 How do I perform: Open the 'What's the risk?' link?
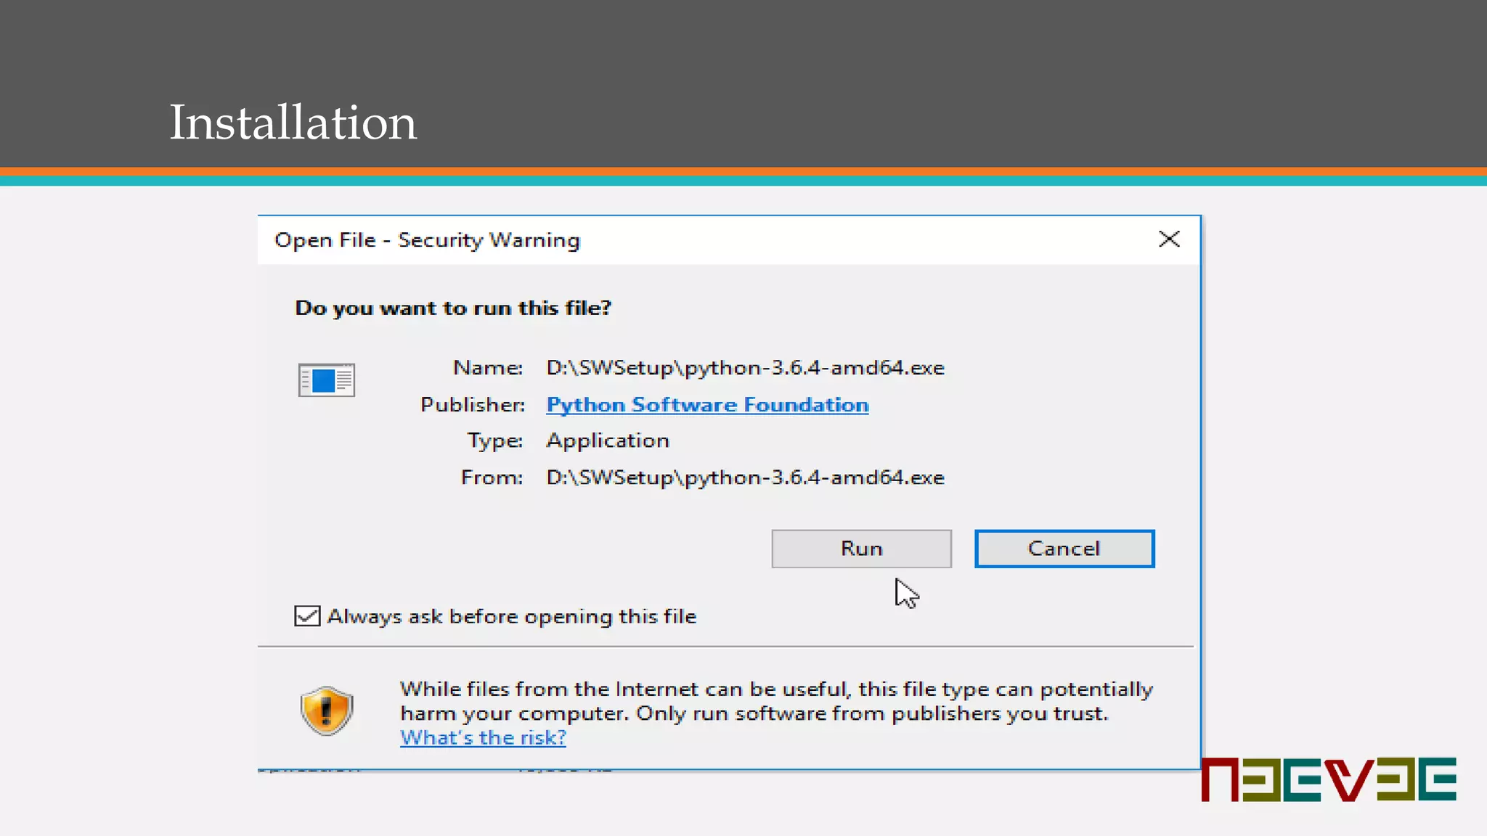pos(483,737)
